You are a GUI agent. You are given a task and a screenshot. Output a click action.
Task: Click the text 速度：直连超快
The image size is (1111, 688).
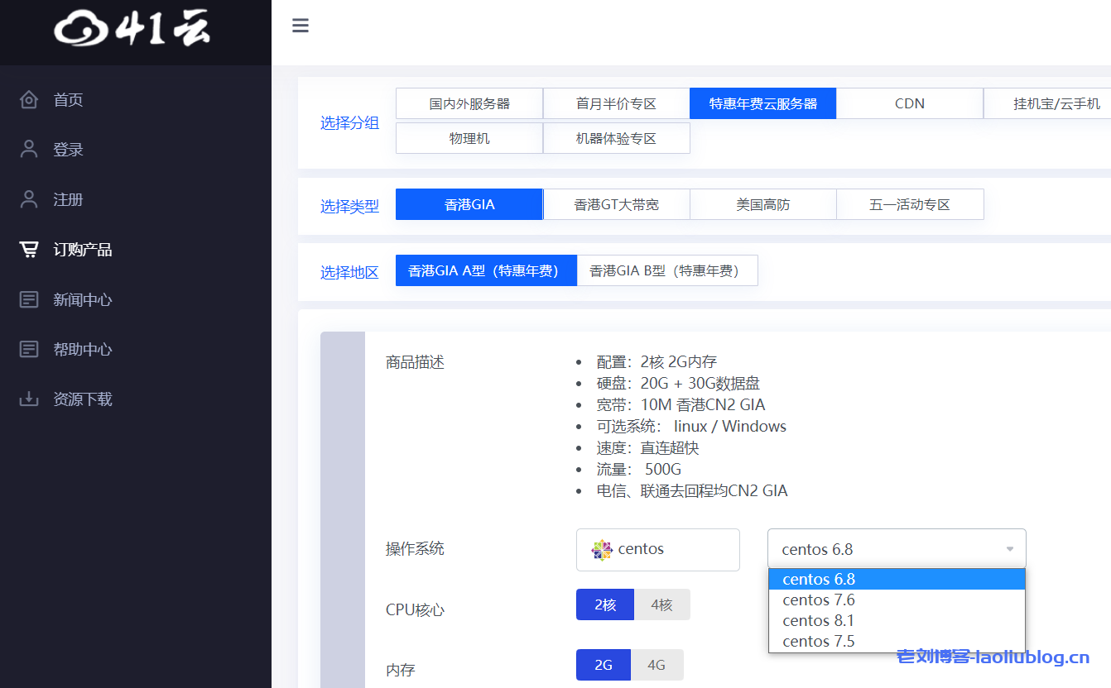(647, 448)
